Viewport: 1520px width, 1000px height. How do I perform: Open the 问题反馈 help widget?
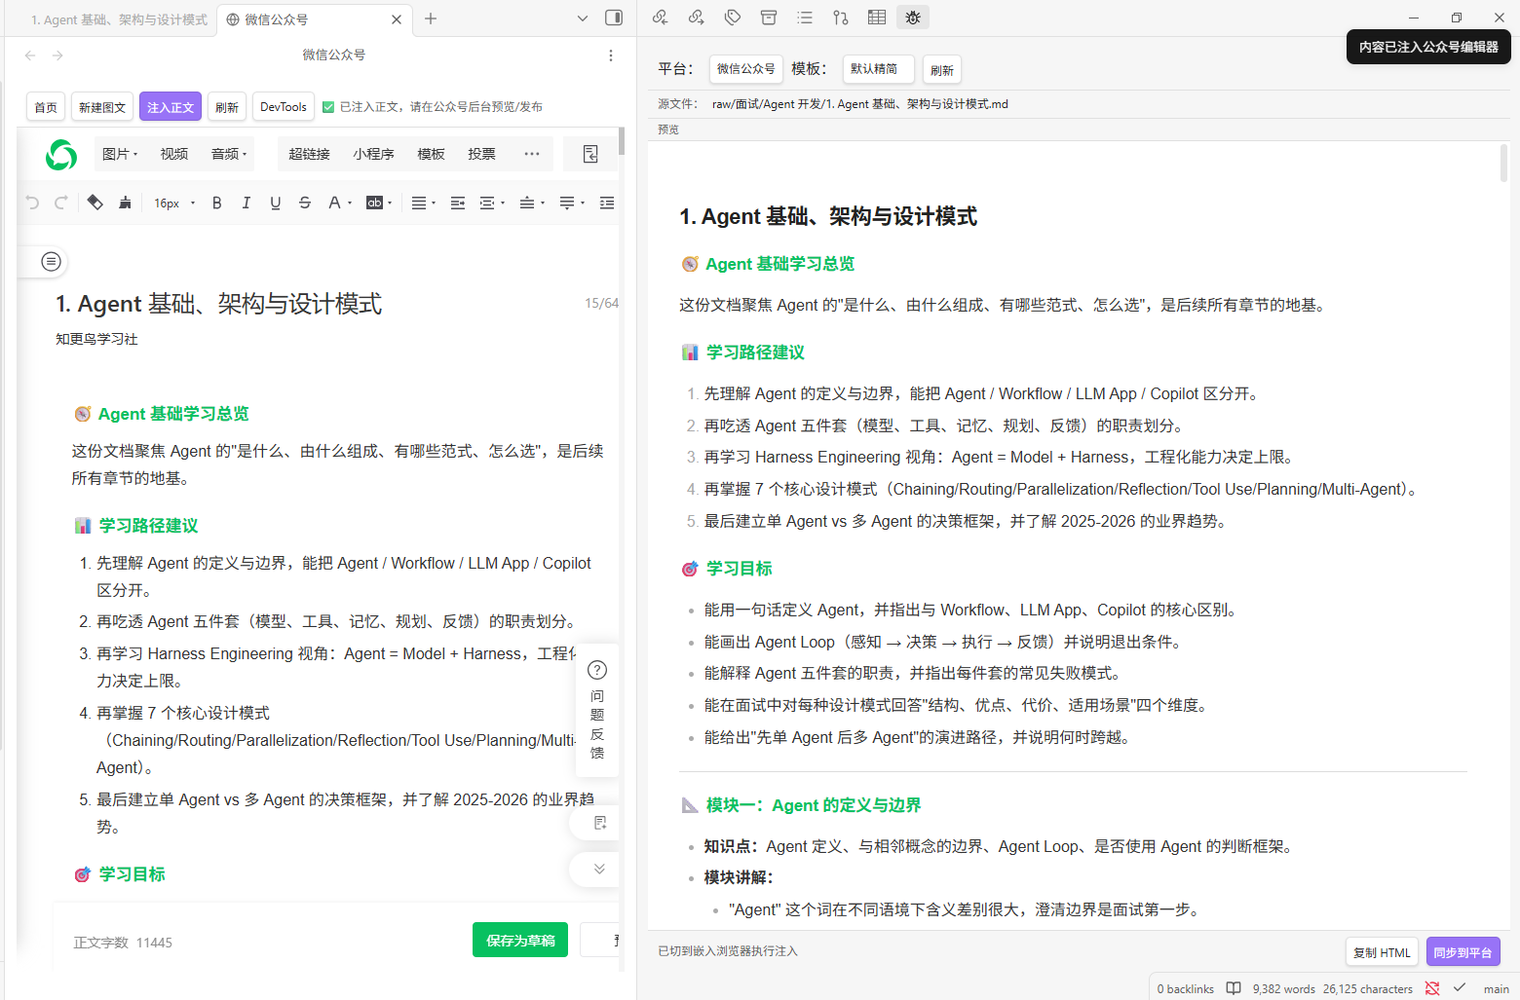(597, 710)
